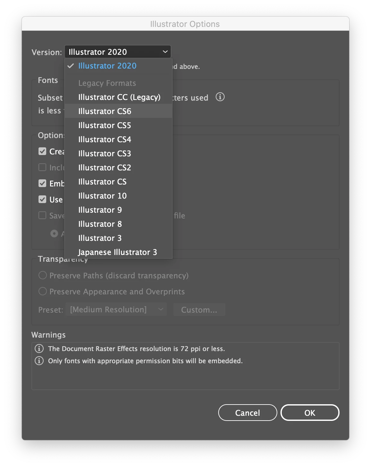Image resolution: width=371 pixels, height=467 pixels.
Task: Toggle the 'Emb' checkbox in Options
Action: pos(42,183)
